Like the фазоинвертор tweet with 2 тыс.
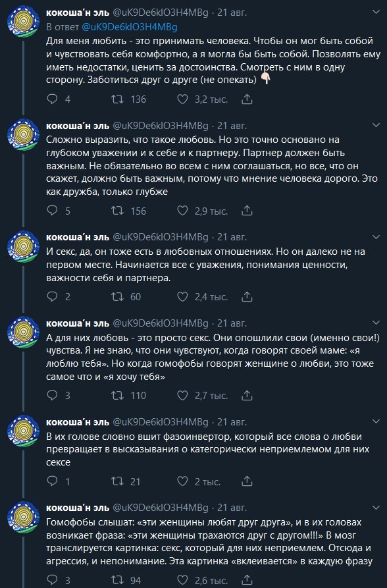This screenshot has height=588, width=387. (182, 481)
